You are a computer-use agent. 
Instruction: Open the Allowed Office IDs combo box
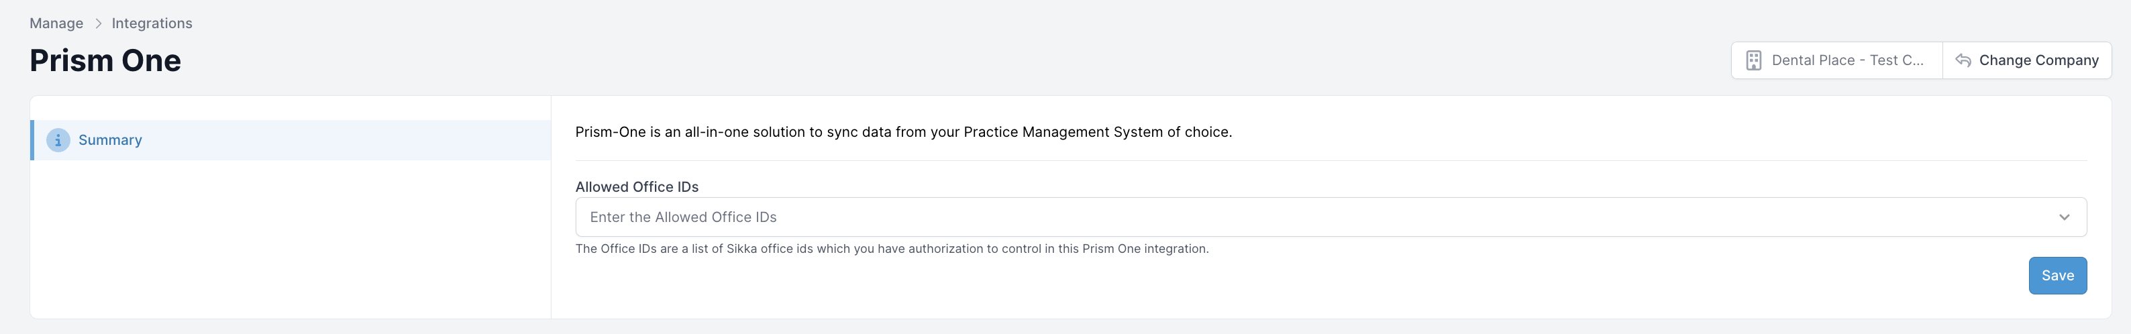1331,217
